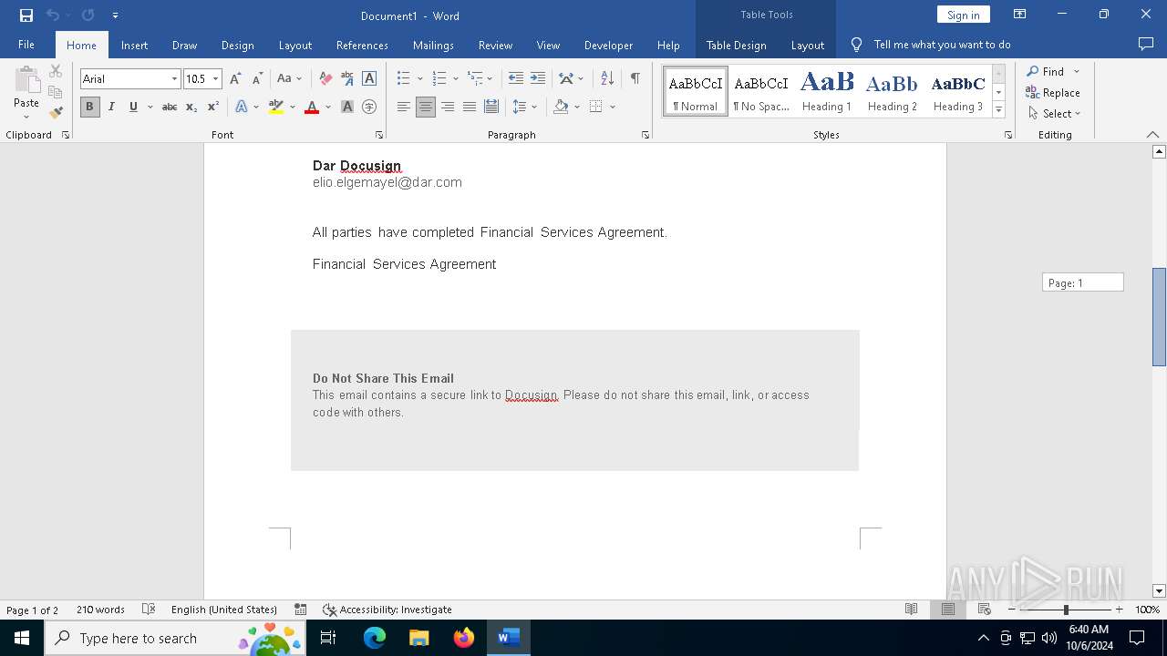
Task: Apply character shading icon
Action: [x=347, y=108]
